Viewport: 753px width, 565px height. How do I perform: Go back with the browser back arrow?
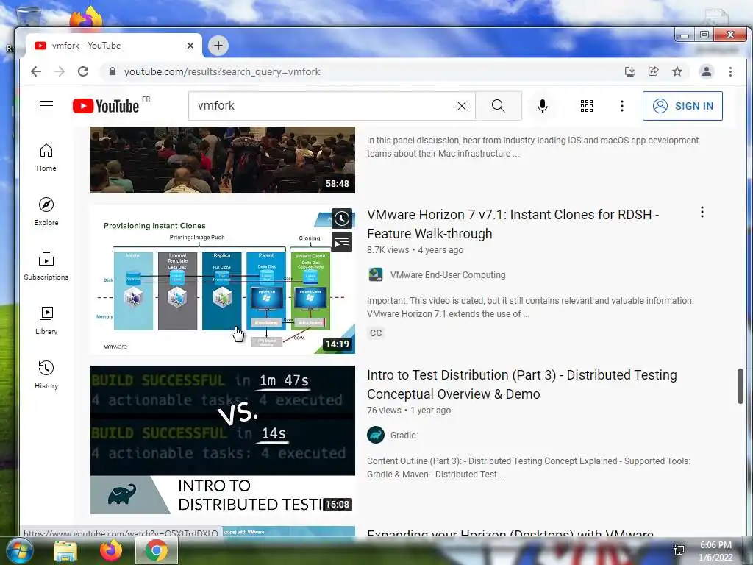pyautogui.click(x=36, y=71)
